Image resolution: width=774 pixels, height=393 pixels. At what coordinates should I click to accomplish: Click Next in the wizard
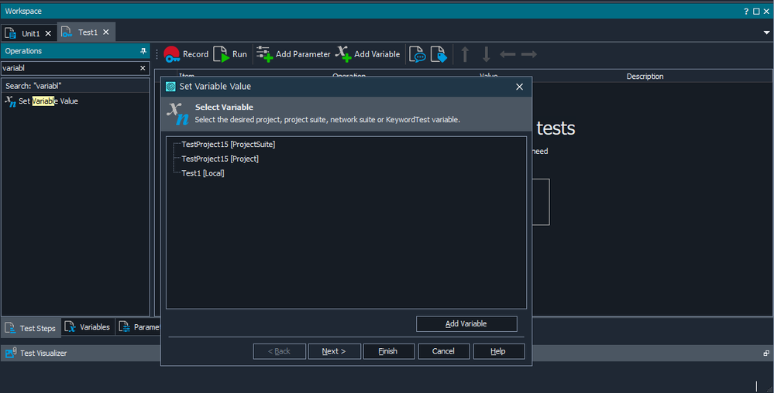(x=334, y=351)
